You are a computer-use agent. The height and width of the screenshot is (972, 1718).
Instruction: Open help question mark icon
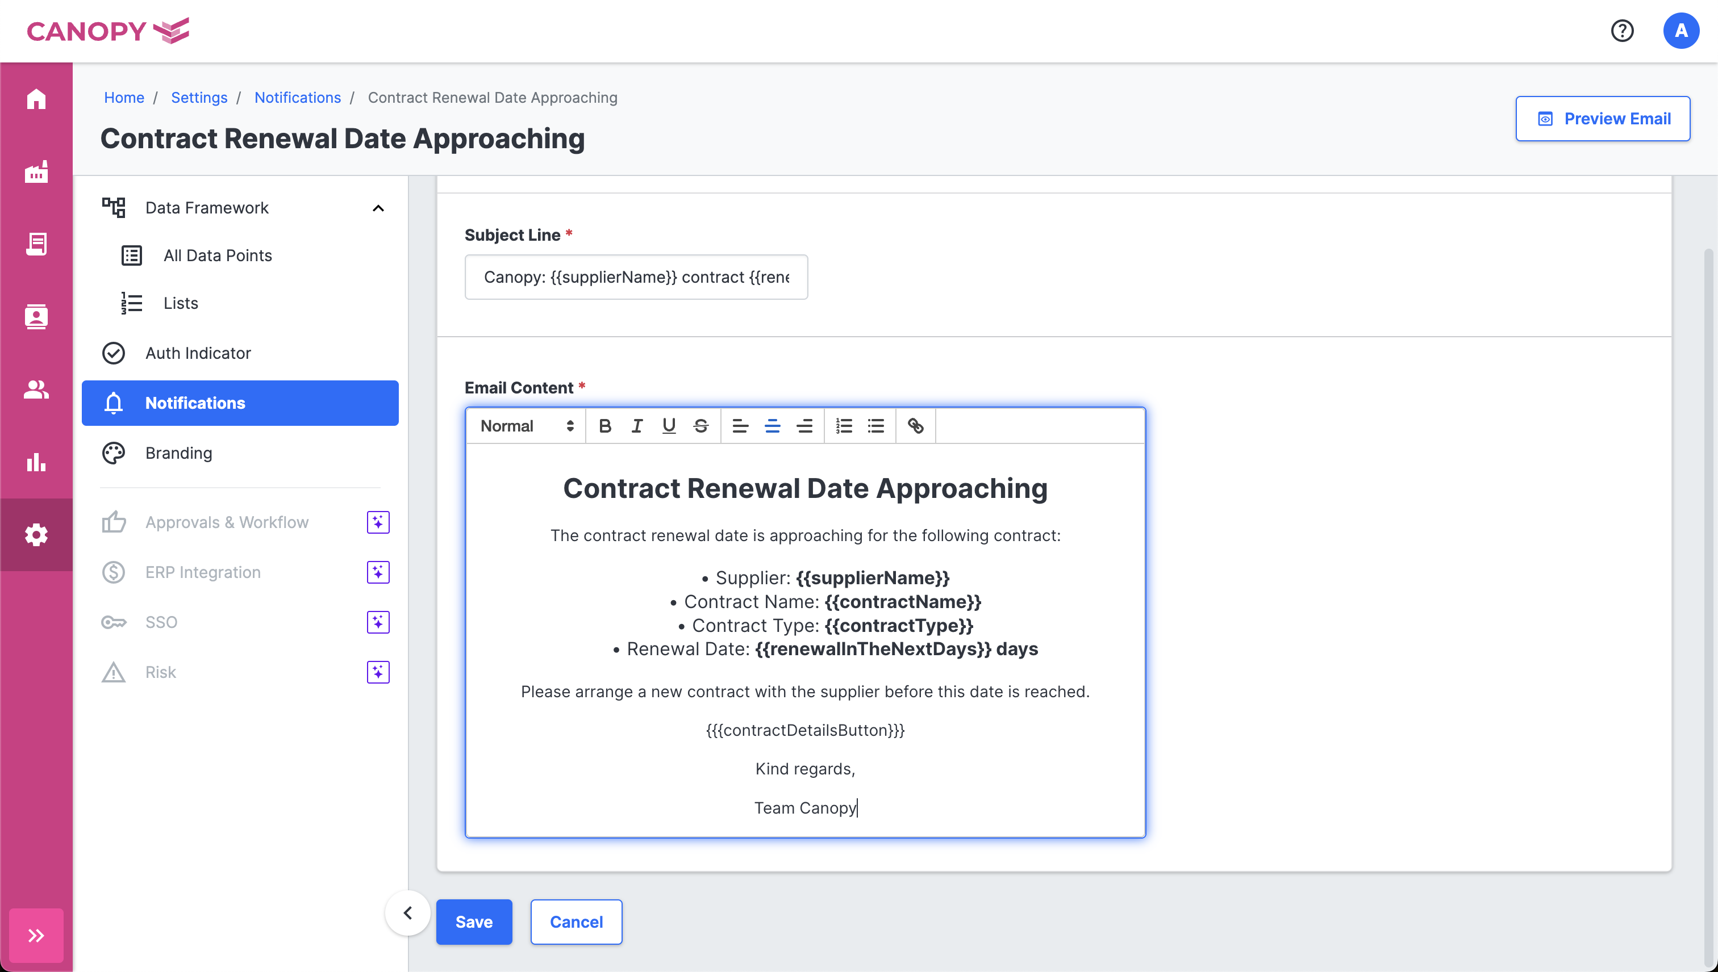(x=1622, y=31)
